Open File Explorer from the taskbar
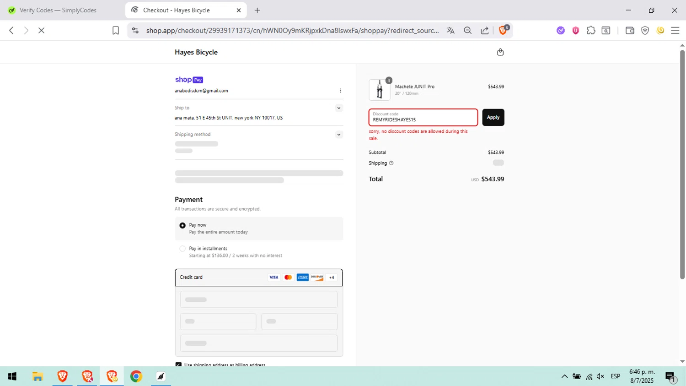Screen dimensions: 686x386 pos(38,376)
